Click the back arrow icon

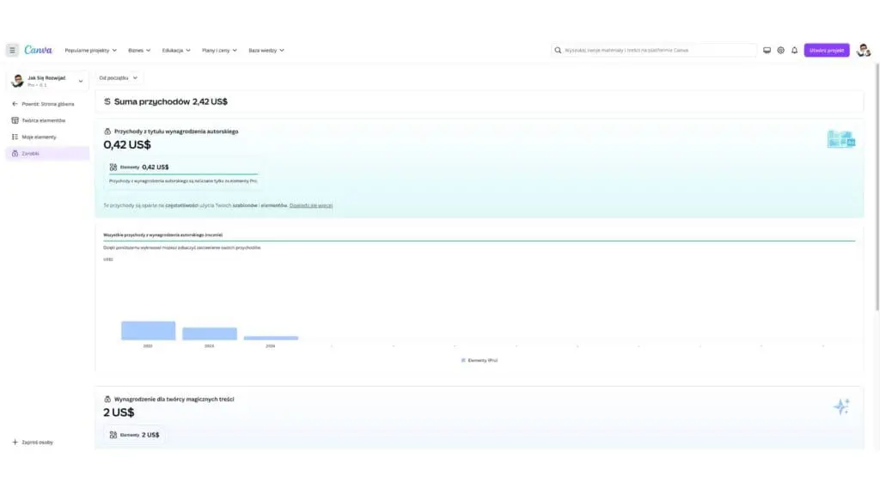15,104
